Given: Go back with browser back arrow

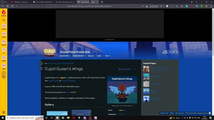Looking at the screenshot, I should [x=3, y=6].
